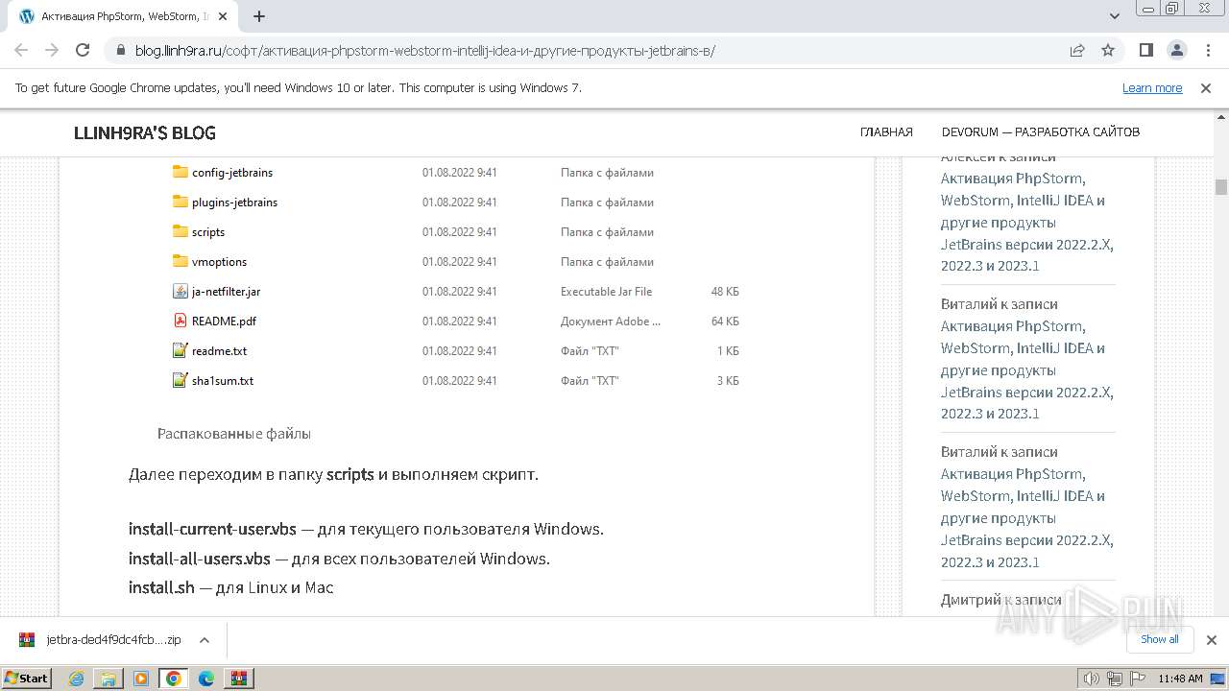
Task: Click the Документ Adobe type cell
Action: coord(611,322)
